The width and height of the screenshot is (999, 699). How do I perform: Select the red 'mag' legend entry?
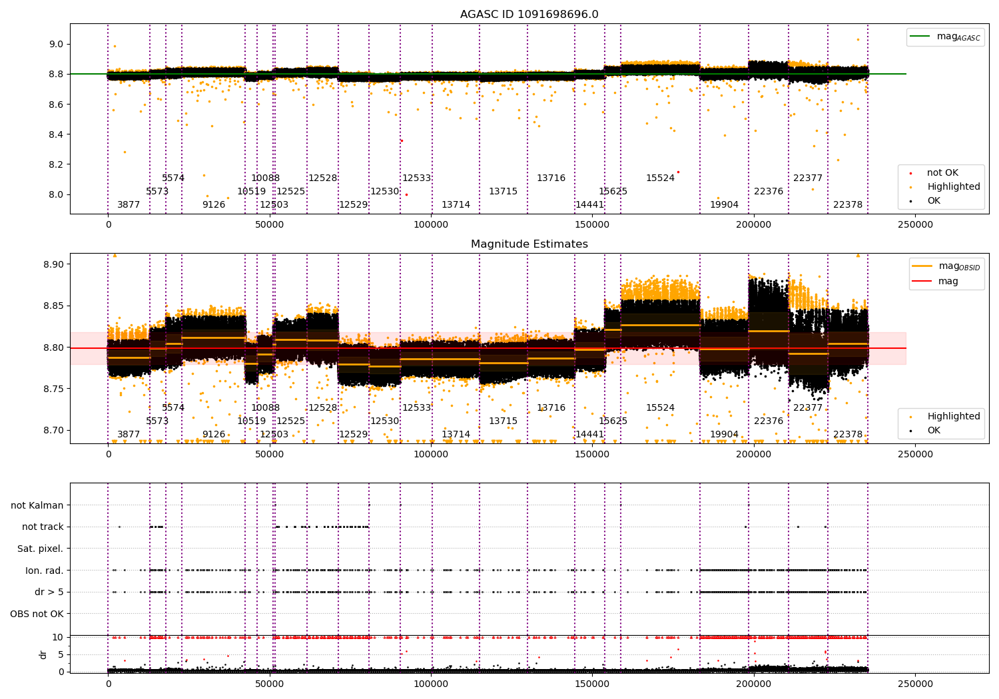click(x=935, y=282)
